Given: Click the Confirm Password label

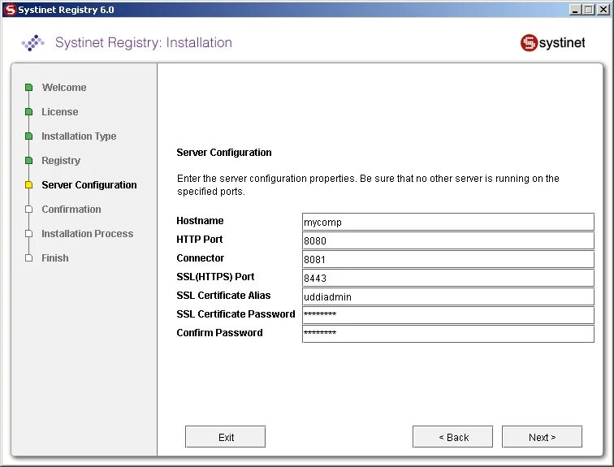Looking at the screenshot, I should click(219, 333).
